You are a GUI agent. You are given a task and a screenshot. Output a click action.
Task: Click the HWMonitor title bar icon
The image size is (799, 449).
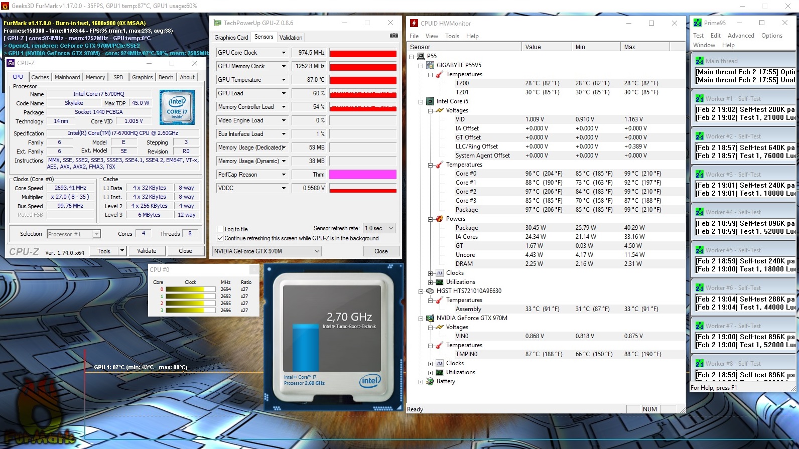(414, 23)
